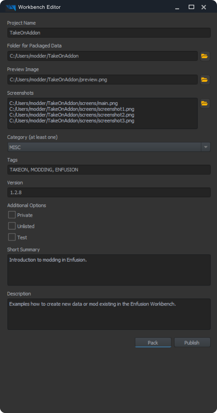Toggle the Test option on
This screenshot has height=413, width=217.
coord(12,237)
